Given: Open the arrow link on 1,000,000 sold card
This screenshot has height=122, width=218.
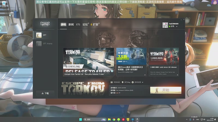Looking at the screenshot, I should (x=177, y=75).
